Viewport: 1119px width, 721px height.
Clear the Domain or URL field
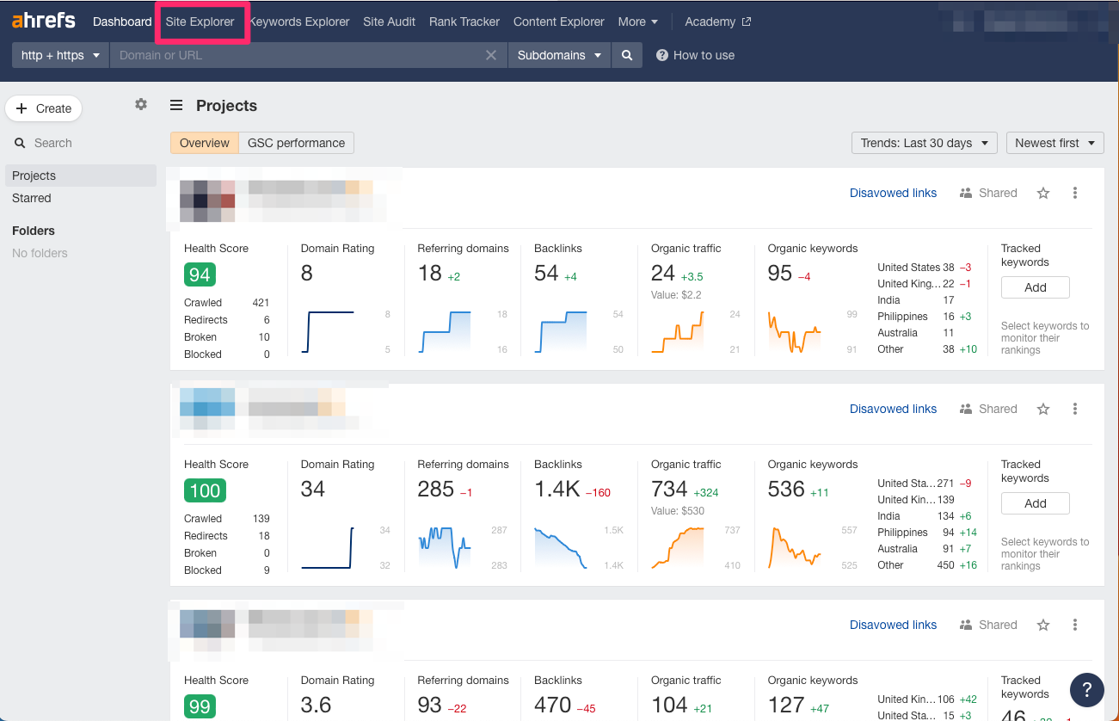point(491,55)
